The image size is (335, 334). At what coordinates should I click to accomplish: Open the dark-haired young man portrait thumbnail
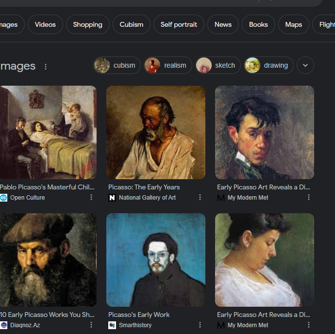[265, 132]
